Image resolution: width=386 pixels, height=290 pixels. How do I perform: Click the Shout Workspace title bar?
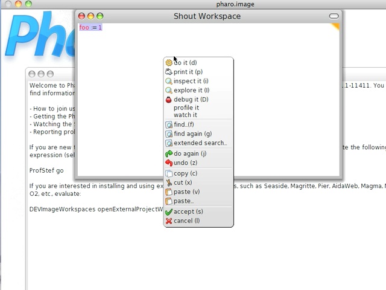pos(207,16)
